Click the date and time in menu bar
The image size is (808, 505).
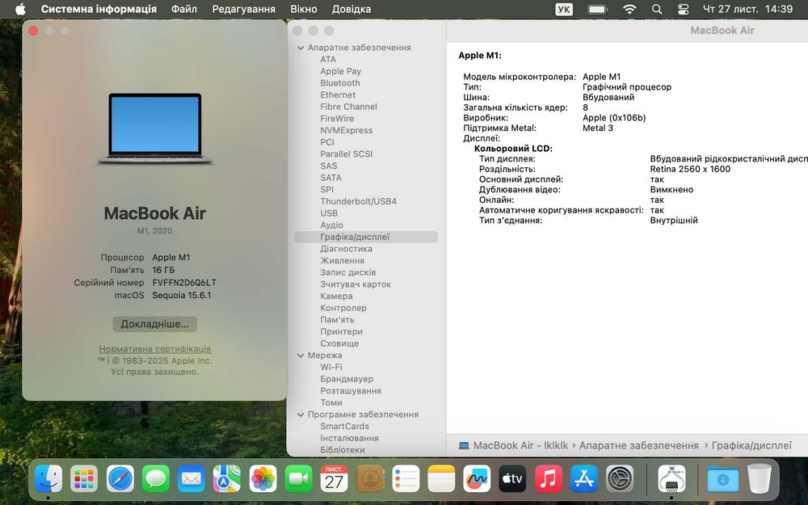pos(747,9)
